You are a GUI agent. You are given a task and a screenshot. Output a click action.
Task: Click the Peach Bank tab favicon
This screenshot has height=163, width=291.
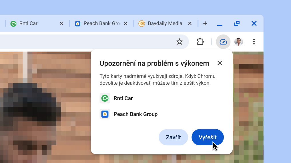point(77,24)
